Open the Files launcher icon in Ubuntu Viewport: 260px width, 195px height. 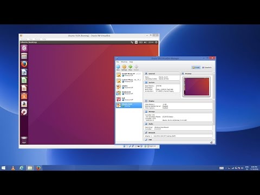point(24,56)
